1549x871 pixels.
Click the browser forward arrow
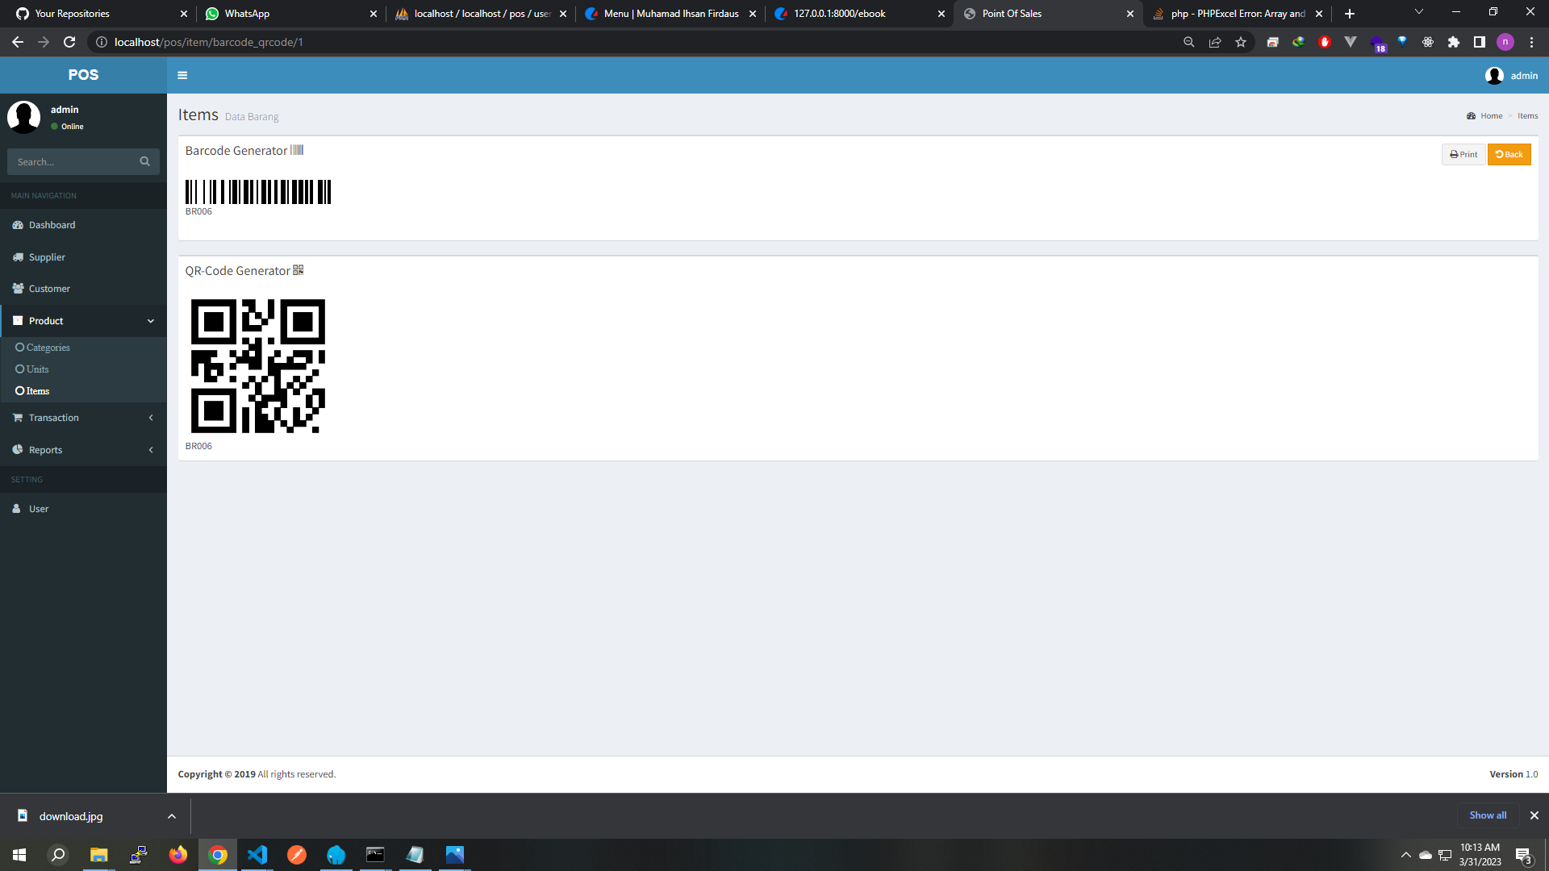click(x=44, y=42)
